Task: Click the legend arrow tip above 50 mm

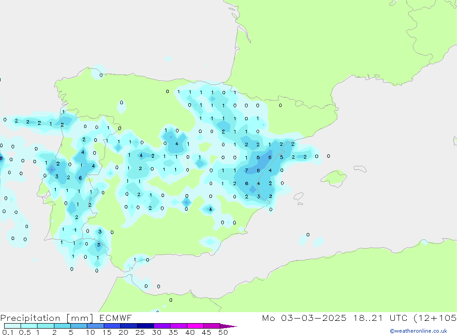Action: click(x=229, y=326)
